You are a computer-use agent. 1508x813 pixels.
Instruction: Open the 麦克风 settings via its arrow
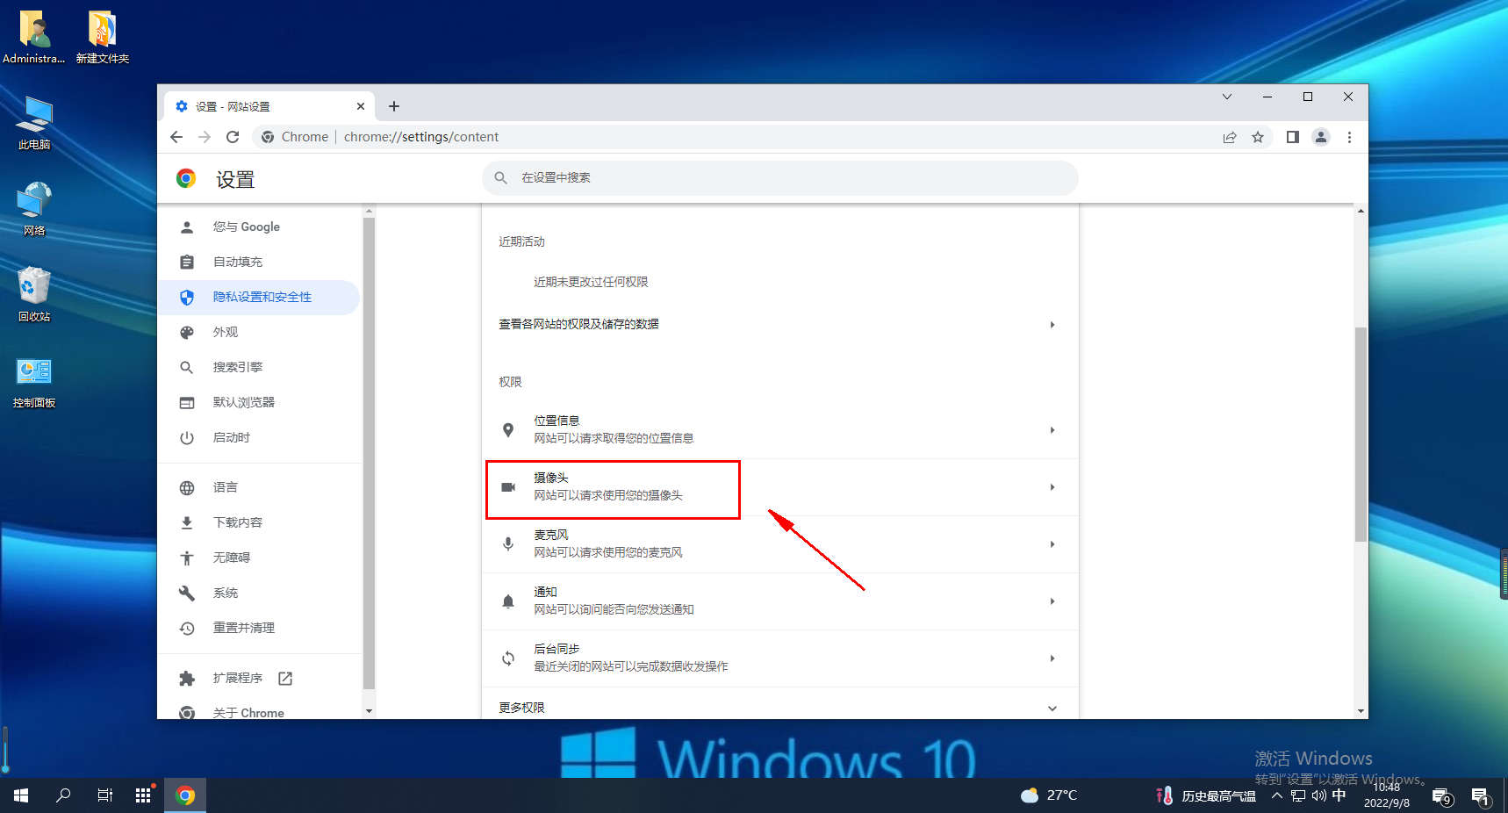pos(1052,544)
